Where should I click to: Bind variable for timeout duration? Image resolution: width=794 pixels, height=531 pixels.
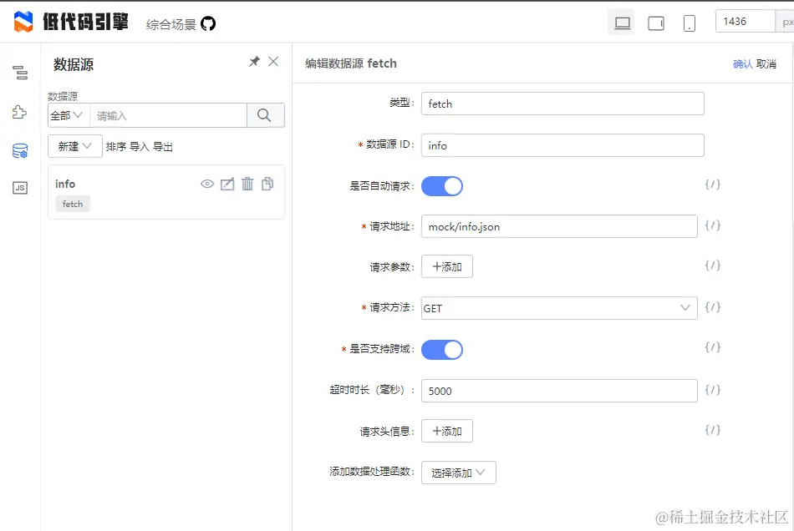point(712,390)
